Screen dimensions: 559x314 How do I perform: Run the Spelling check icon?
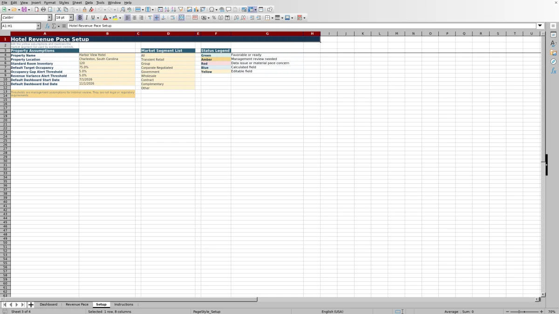tap(129, 9)
